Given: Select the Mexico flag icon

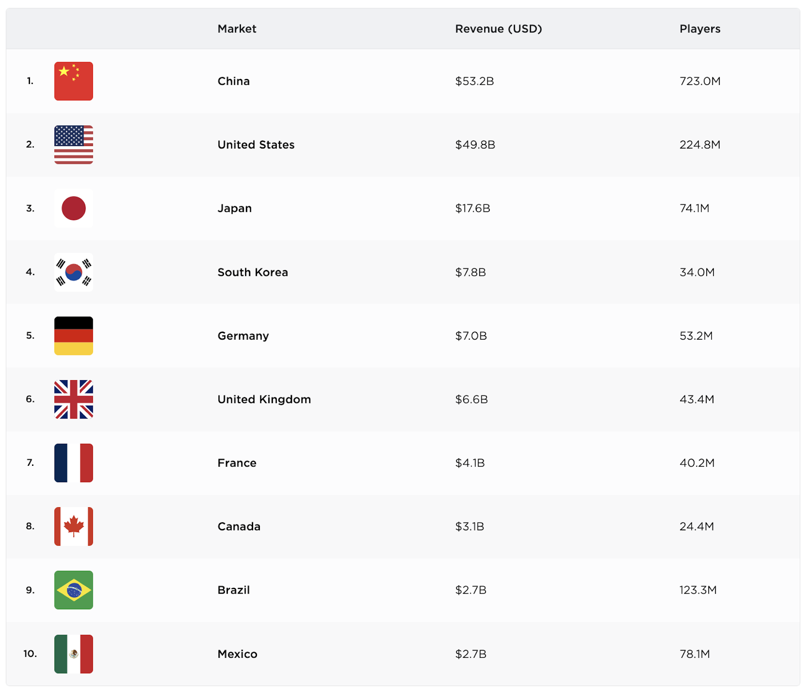Looking at the screenshot, I should (73, 654).
